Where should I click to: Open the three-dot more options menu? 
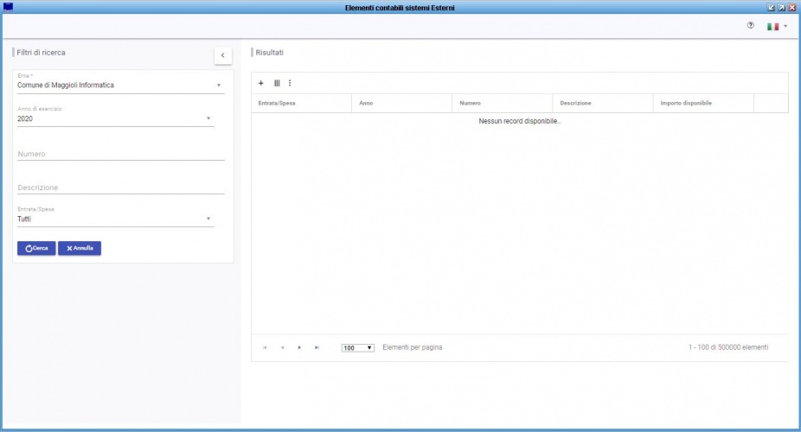click(x=290, y=83)
